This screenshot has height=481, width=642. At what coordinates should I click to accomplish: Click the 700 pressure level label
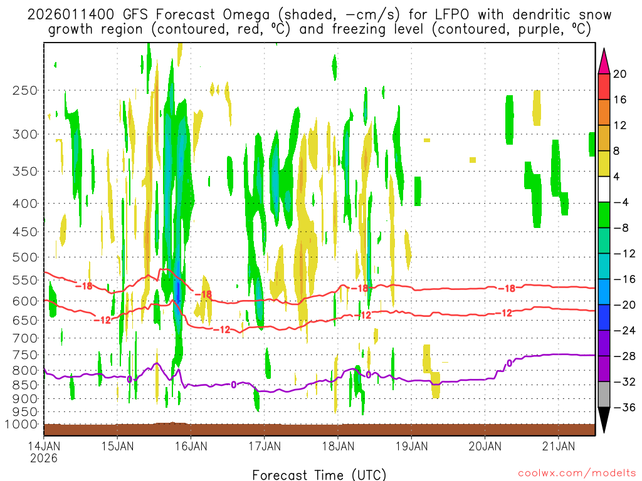click(x=25, y=338)
